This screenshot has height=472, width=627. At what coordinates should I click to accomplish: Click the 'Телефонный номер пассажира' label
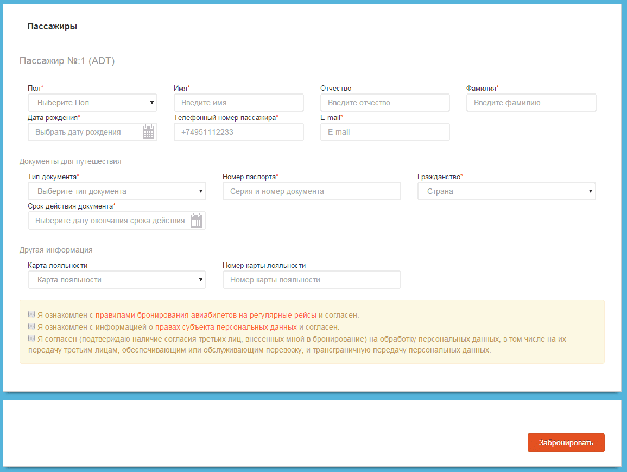click(x=226, y=118)
